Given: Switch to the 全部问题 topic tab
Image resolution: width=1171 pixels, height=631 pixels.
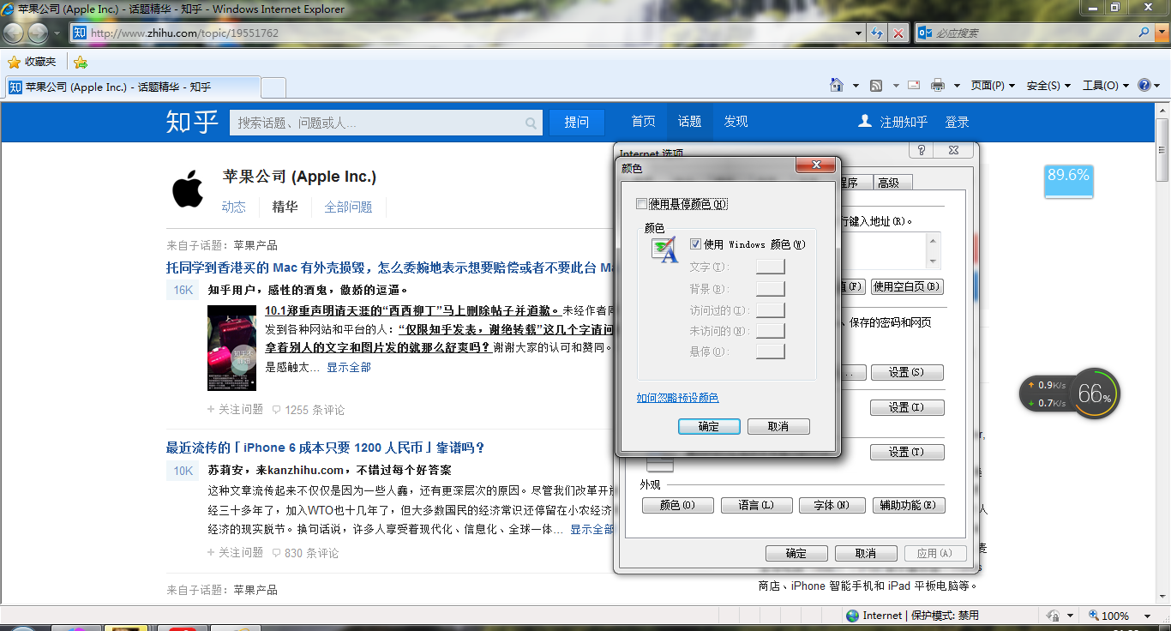Looking at the screenshot, I should [x=348, y=207].
